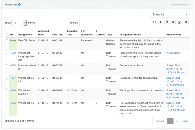The width and height of the screenshot is (195, 130).
Task: Click the refresh table icon
Action: [154, 22]
